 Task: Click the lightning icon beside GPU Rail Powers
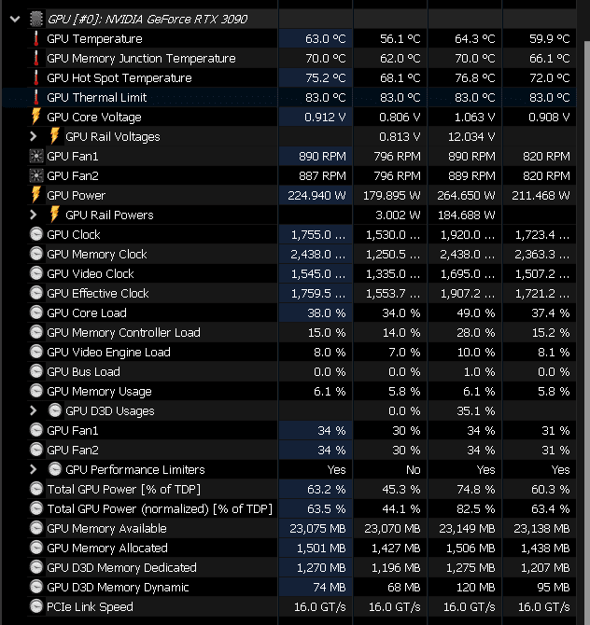click(55, 215)
